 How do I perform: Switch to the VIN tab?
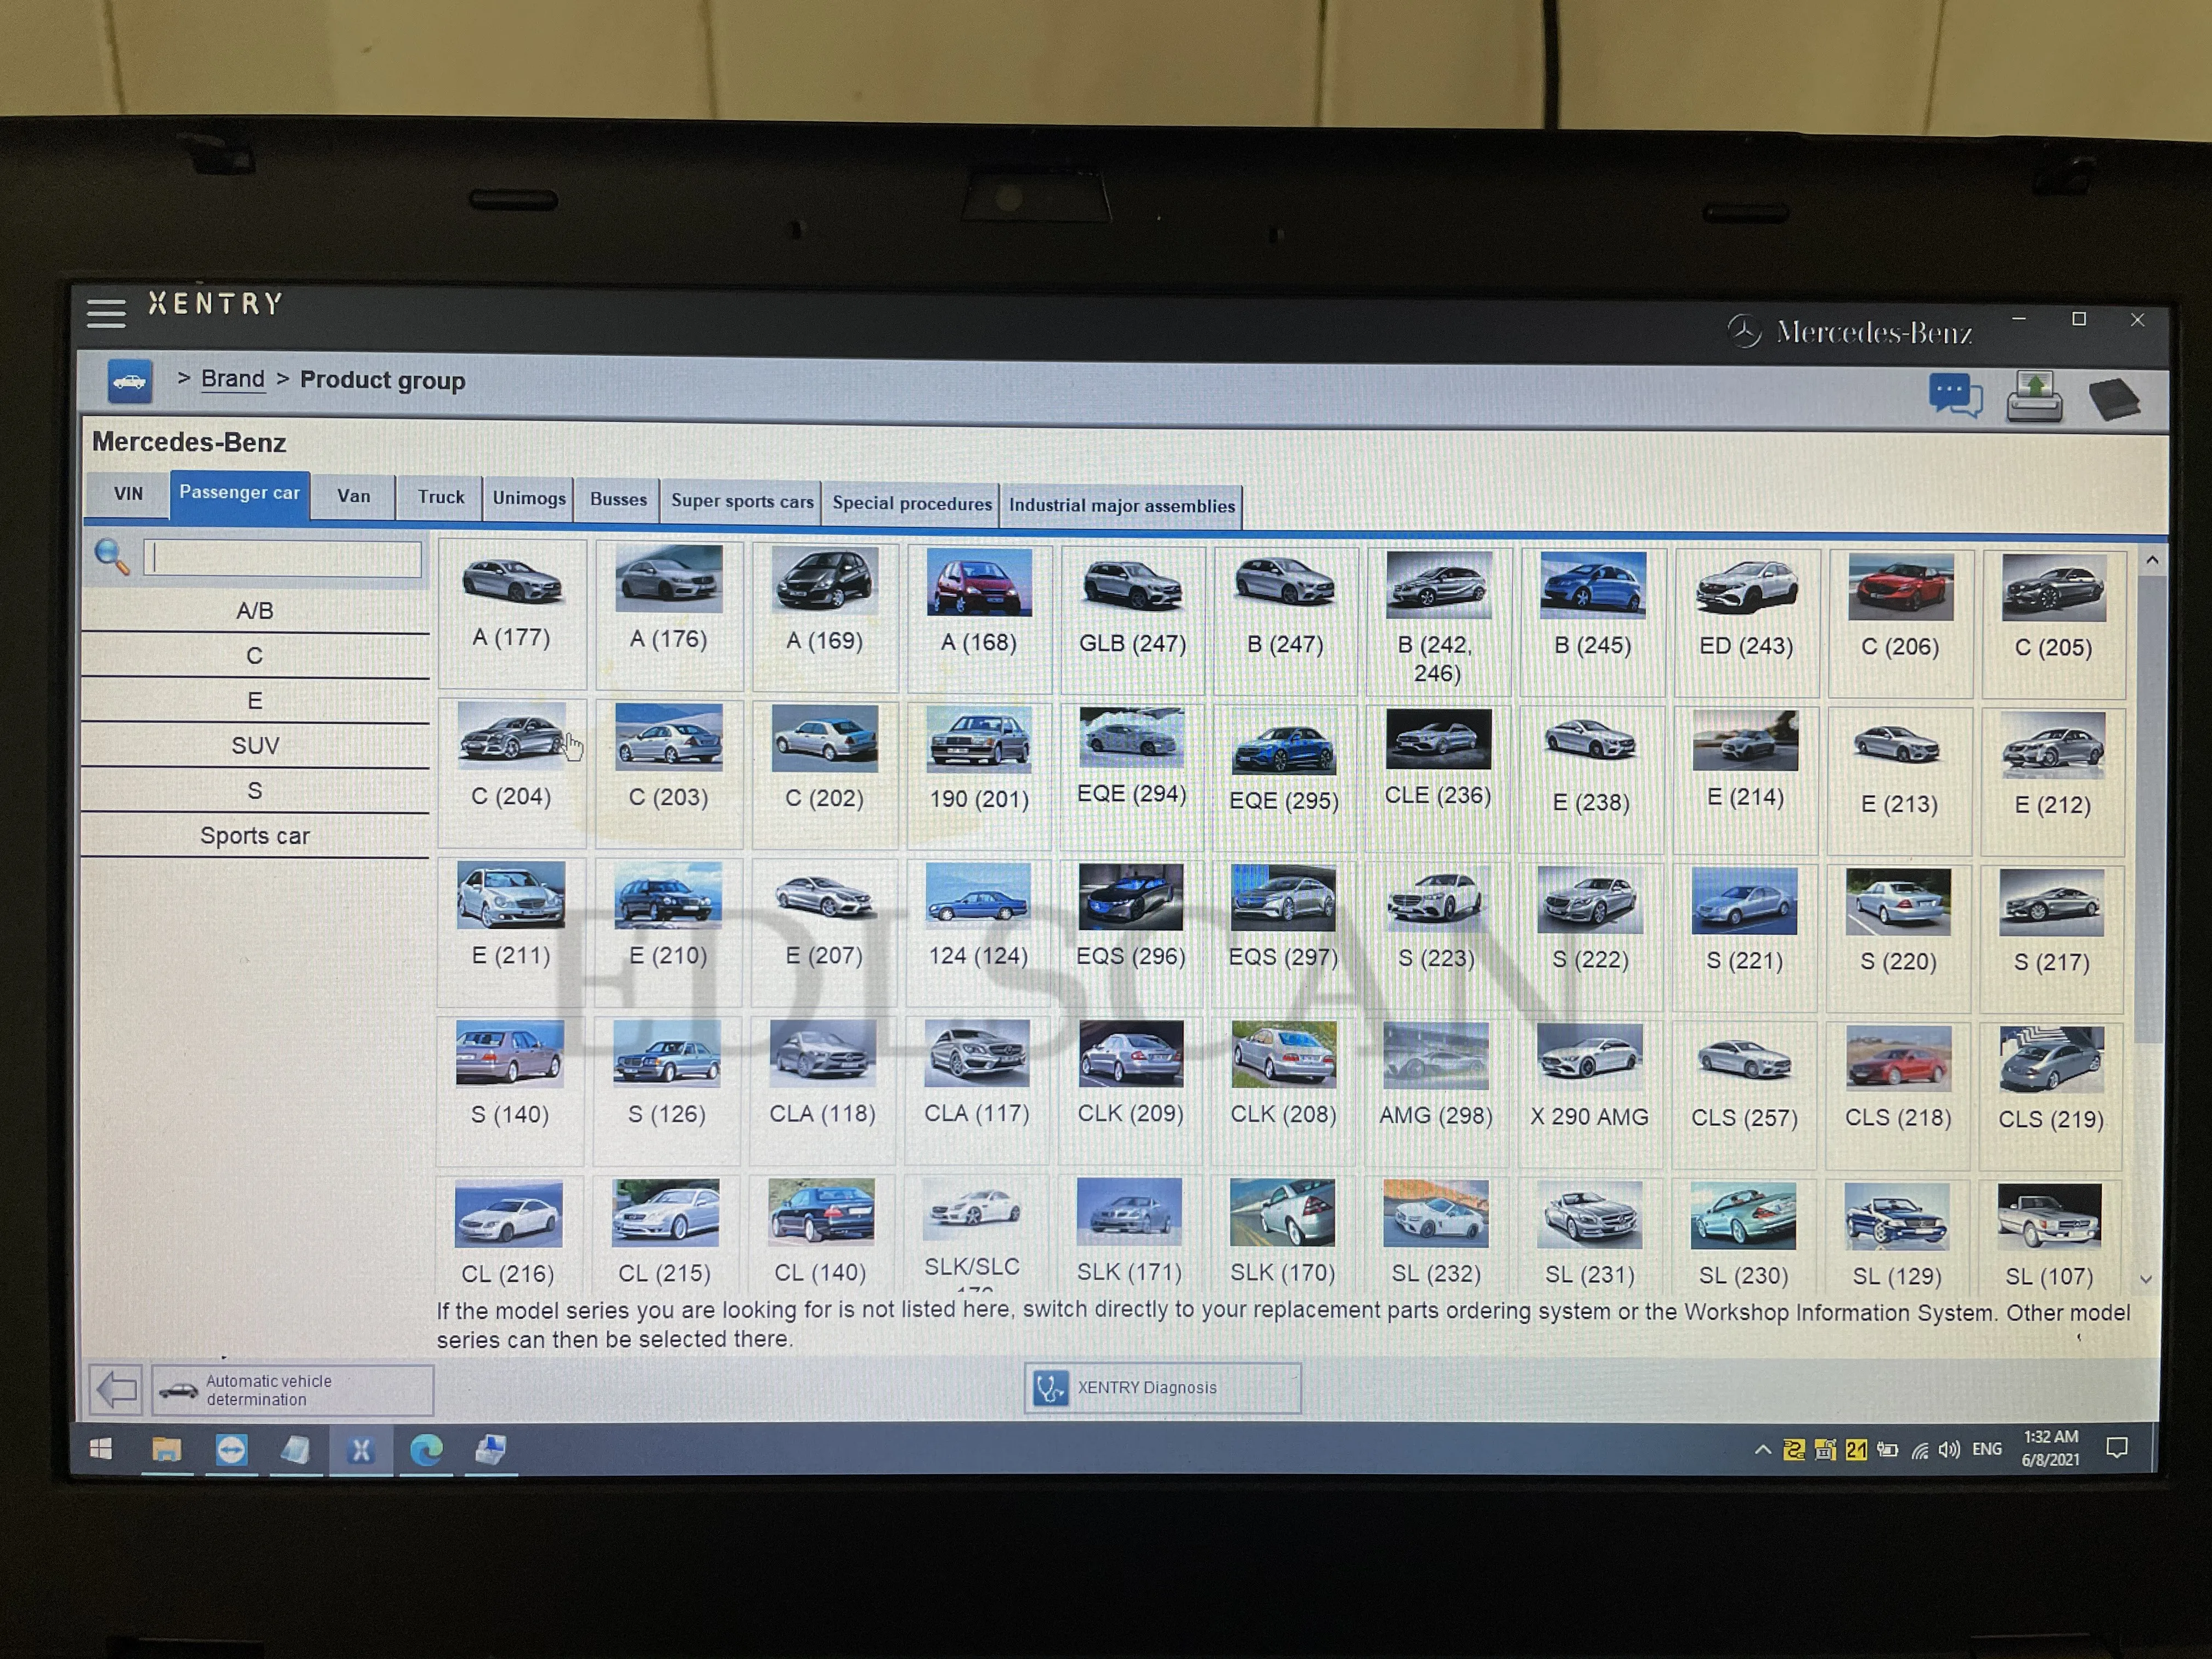[128, 494]
